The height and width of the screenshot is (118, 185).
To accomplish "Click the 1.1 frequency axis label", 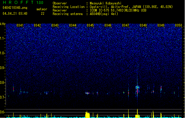I will tap(3, 38).
